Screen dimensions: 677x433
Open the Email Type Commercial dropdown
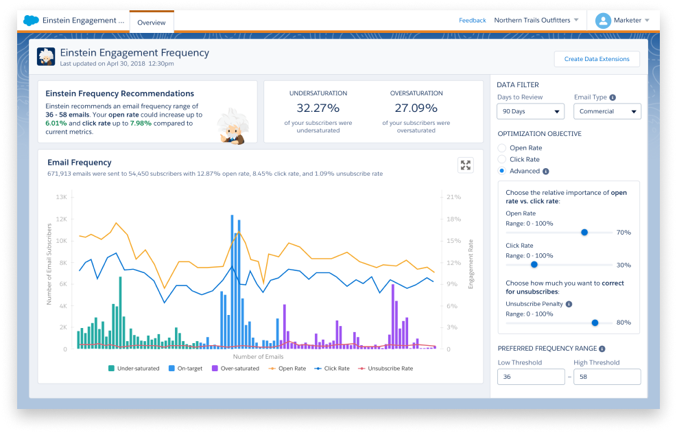607,111
